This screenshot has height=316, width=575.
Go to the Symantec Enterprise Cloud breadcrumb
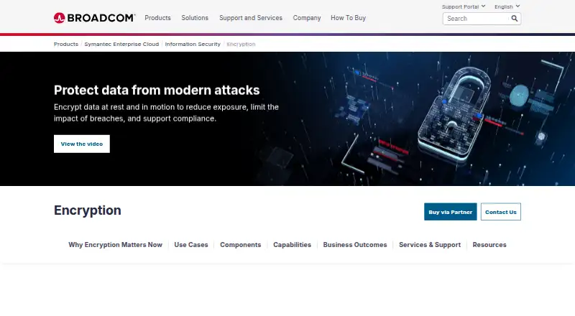point(121,44)
